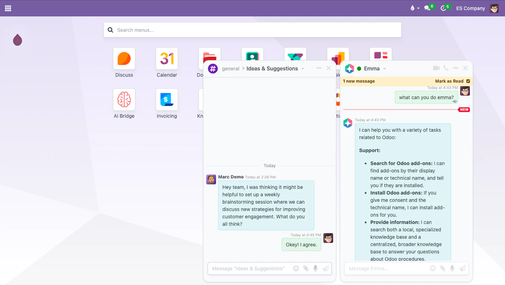Click the "Okey! I agree." message bubble

(301, 245)
